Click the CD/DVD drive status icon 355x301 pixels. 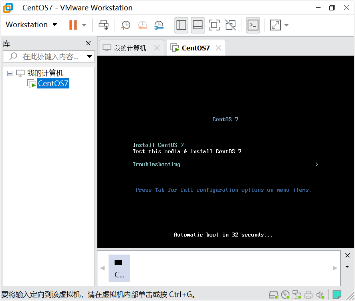[285, 295]
